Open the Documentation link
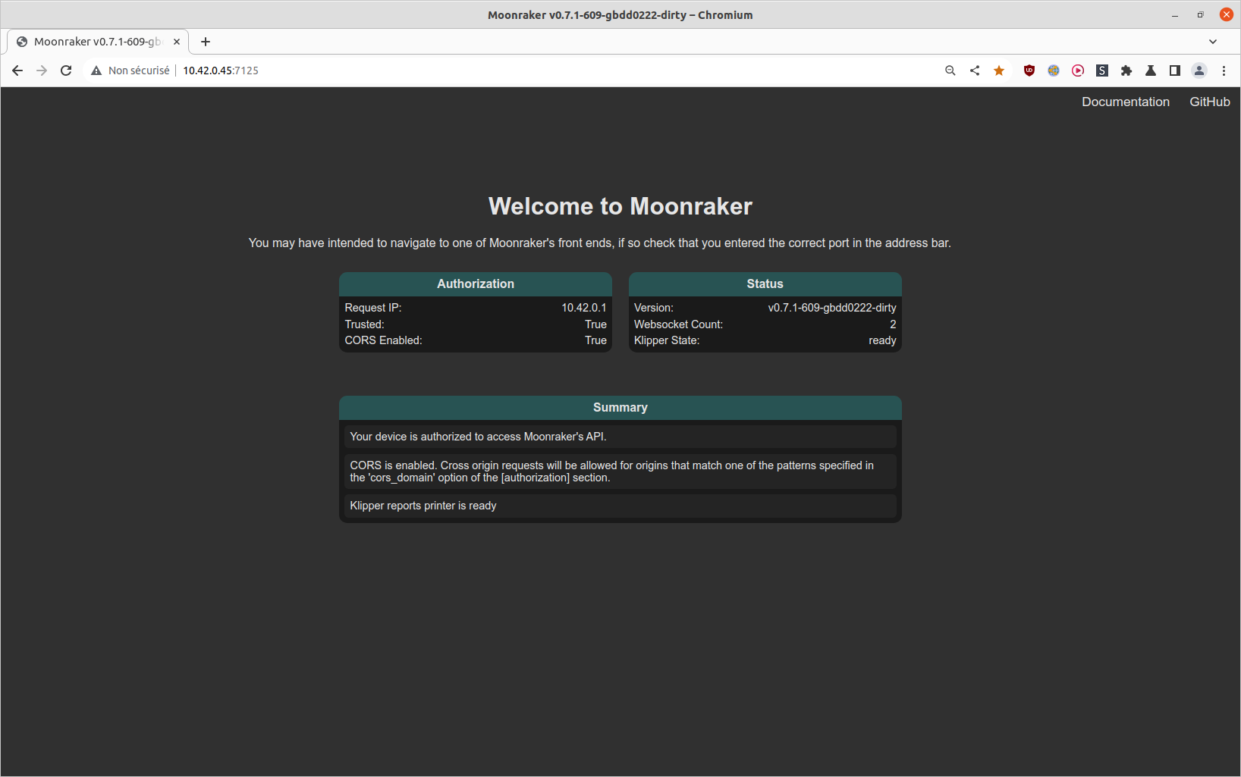The height and width of the screenshot is (777, 1241). click(1126, 102)
